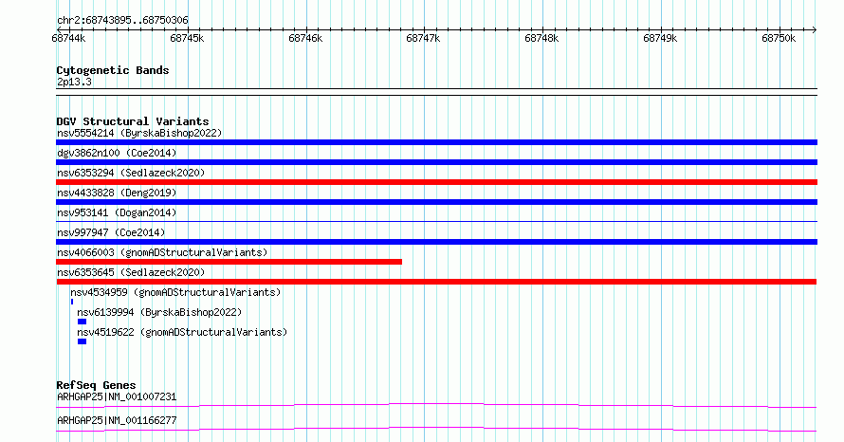This screenshot has height=442, width=844.
Task: Click the 68750k ruler tick label
Action: click(x=779, y=38)
